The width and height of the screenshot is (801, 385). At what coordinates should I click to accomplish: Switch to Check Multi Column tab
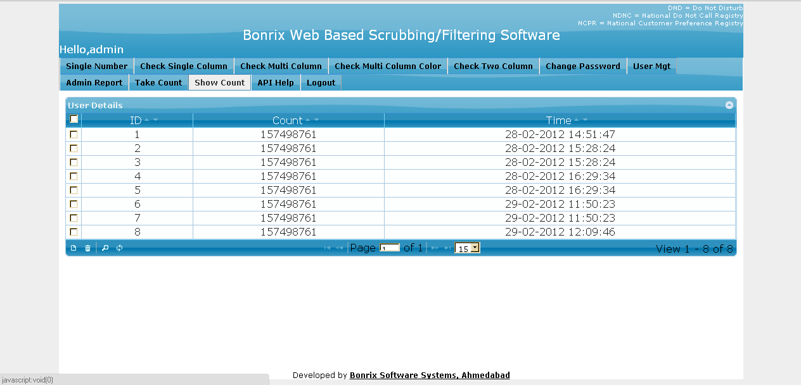tap(281, 66)
